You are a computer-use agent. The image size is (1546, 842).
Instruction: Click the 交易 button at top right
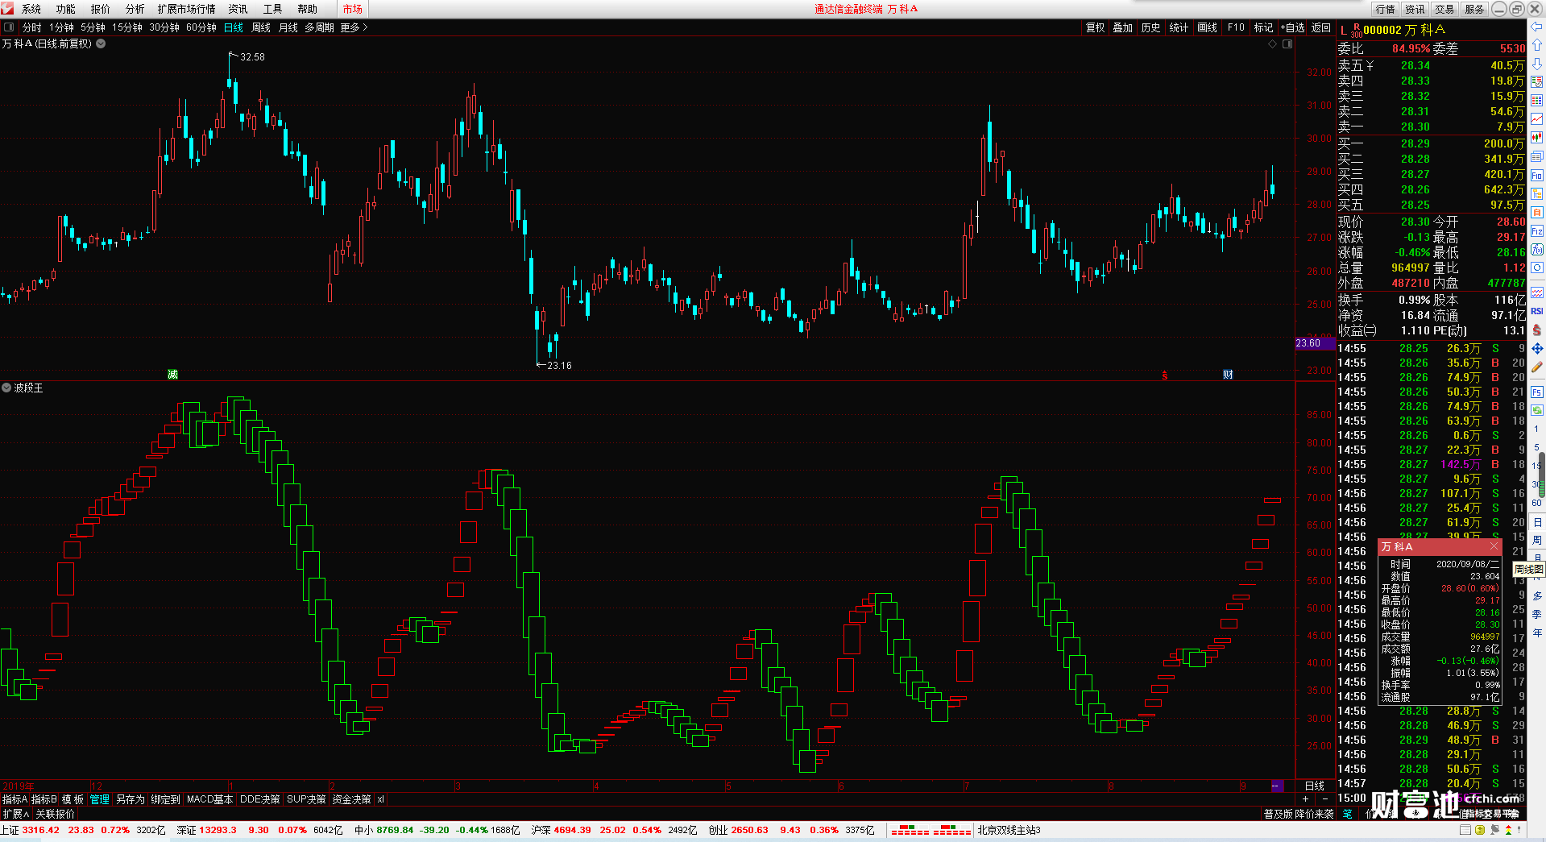coord(1444,9)
